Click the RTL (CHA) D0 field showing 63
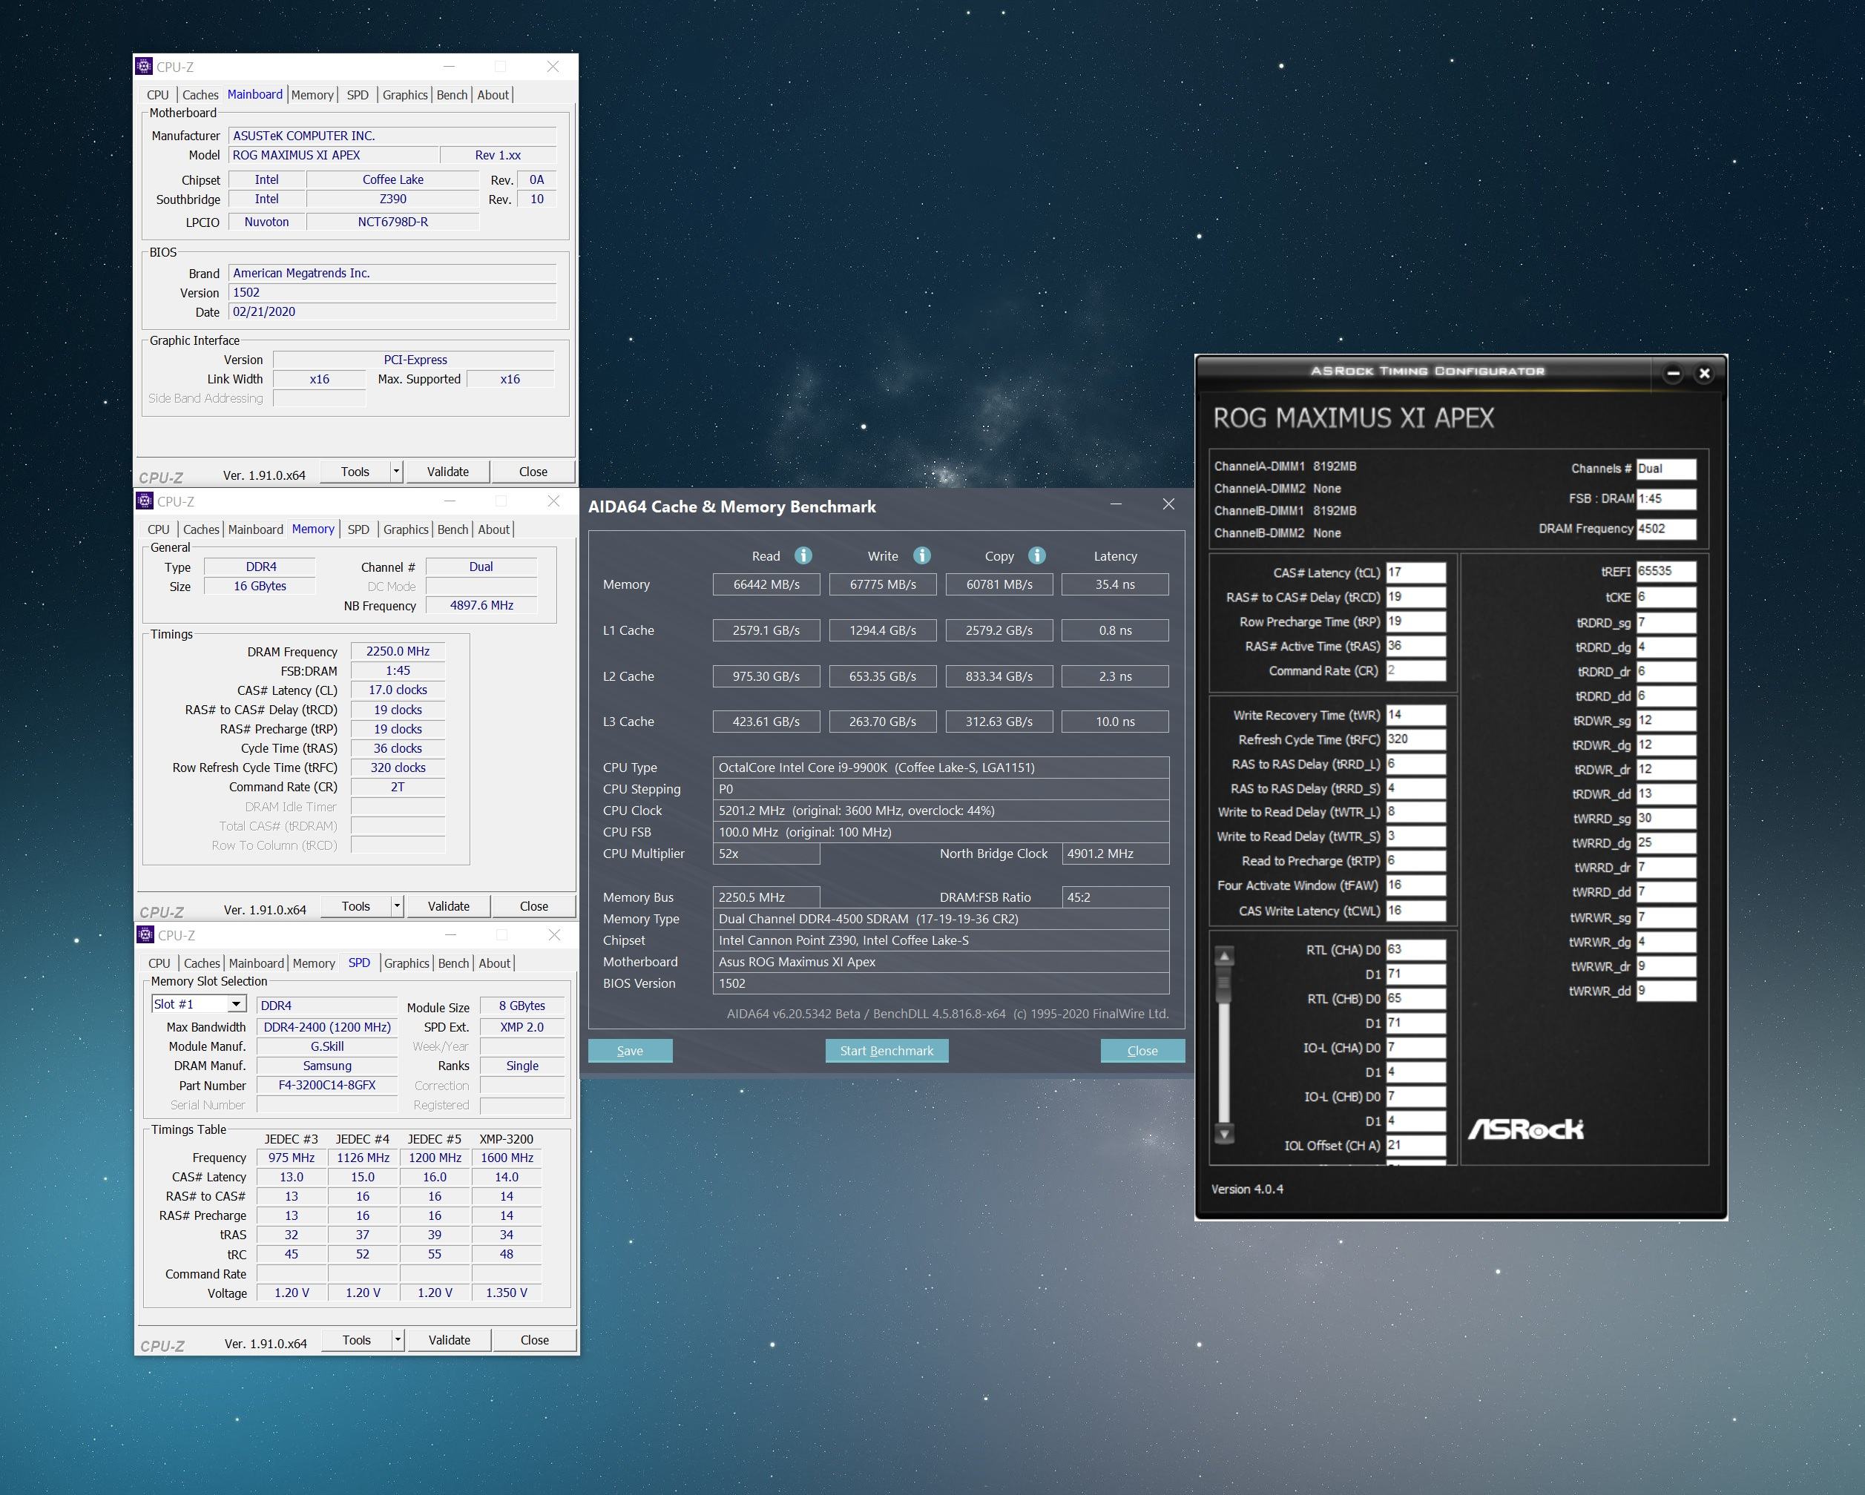Image resolution: width=1865 pixels, height=1495 pixels. [1415, 949]
